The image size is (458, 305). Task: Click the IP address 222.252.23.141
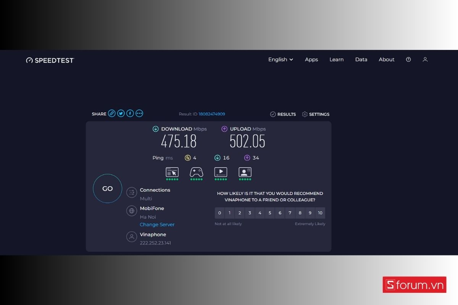[x=155, y=243]
